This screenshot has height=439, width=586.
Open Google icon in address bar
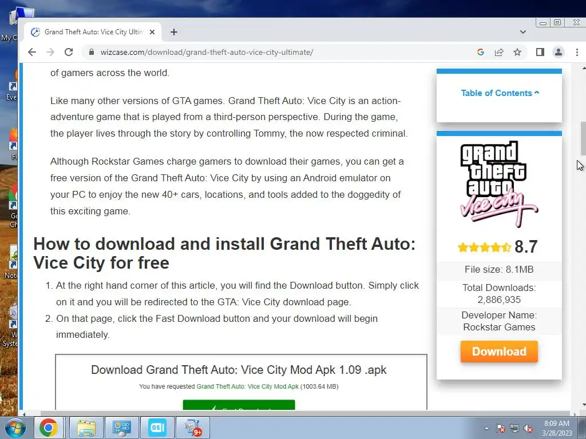[x=481, y=52]
